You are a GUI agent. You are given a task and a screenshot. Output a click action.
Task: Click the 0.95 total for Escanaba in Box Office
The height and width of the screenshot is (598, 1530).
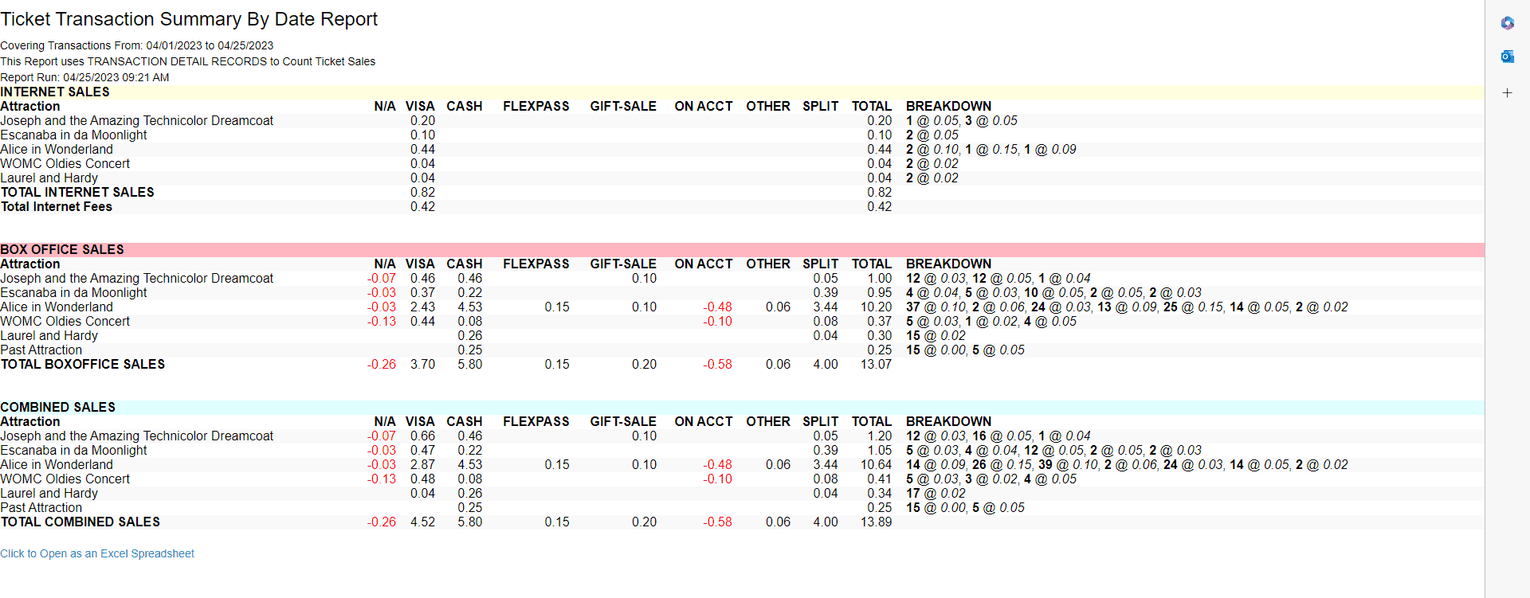[880, 293]
